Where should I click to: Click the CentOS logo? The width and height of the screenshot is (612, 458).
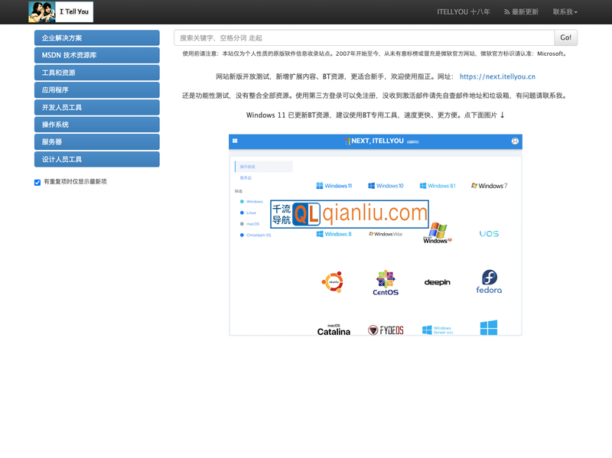tap(385, 282)
